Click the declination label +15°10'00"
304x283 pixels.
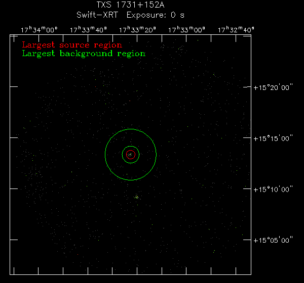tap(273, 190)
